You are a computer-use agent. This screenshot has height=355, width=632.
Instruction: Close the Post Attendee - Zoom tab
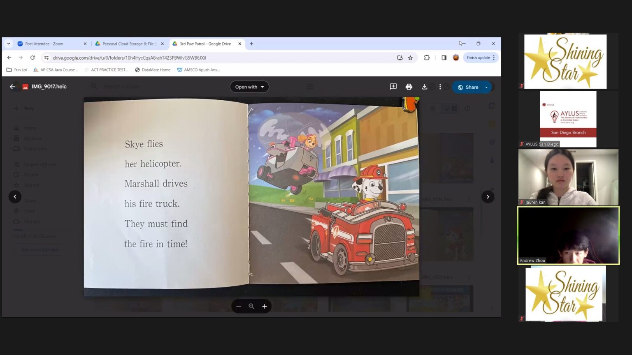[85, 44]
